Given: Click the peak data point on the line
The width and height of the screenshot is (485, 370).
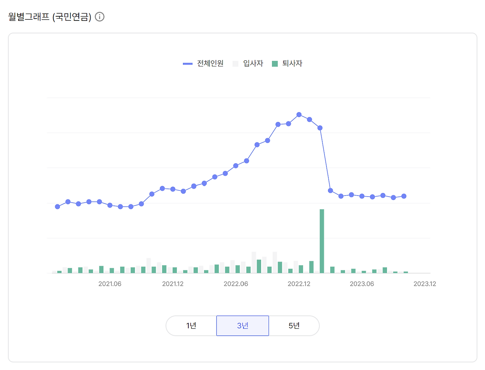Looking at the screenshot, I should click(x=299, y=115).
